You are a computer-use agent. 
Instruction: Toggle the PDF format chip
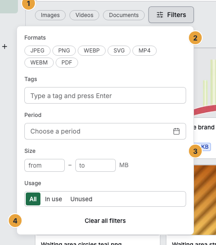click(67, 63)
